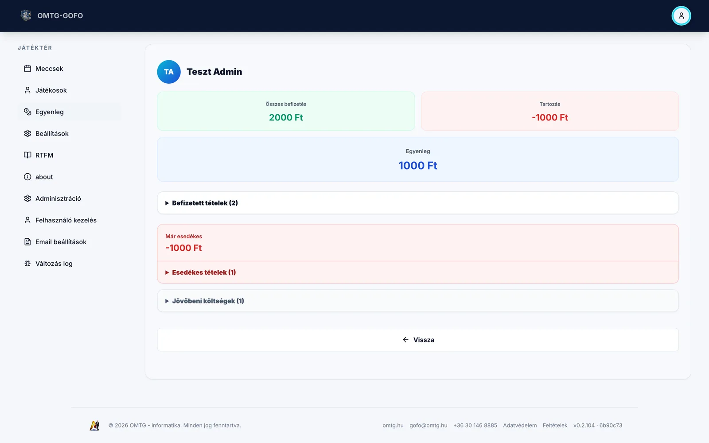Click the Összes befizetés 2000 Ft card
This screenshot has height=443, width=709.
(x=286, y=111)
